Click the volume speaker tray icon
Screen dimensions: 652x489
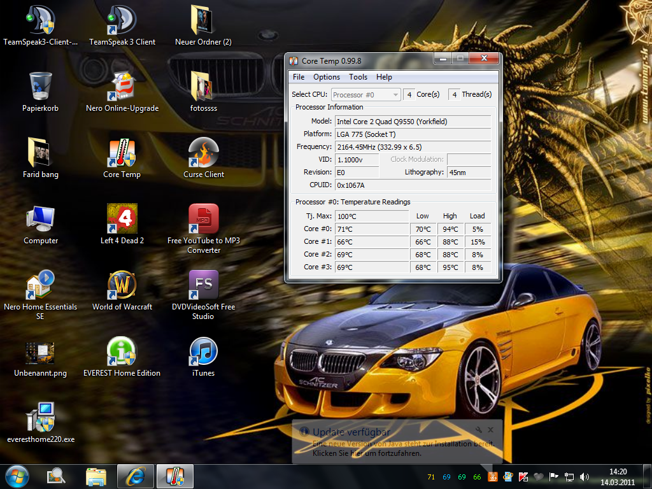(x=585, y=476)
